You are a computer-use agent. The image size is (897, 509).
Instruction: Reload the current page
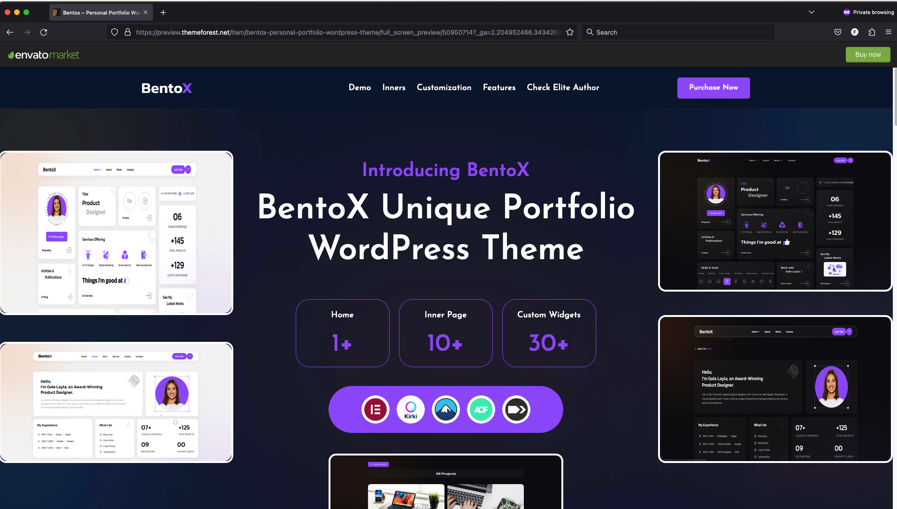[44, 32]
